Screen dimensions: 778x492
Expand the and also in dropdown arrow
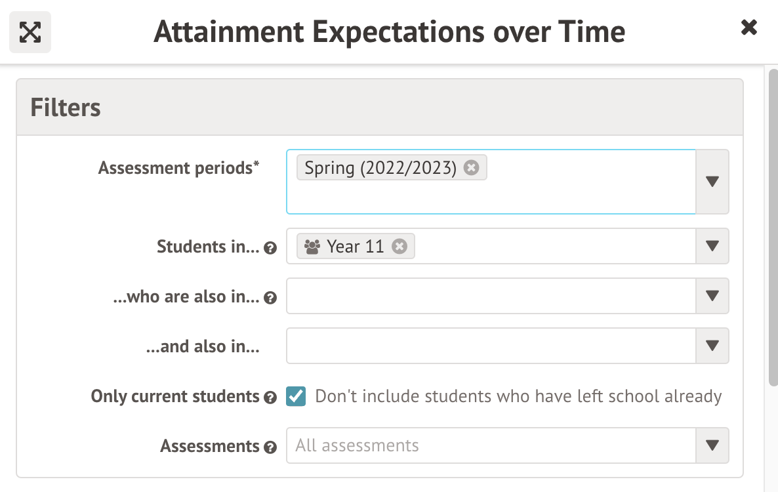pos(712,346)
